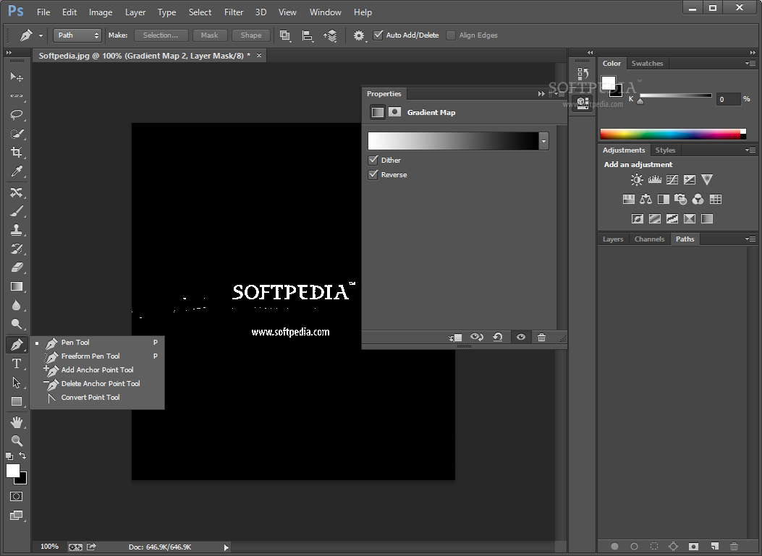This screenshot has width=762, height=556.
Task: Select the Move tool
Action: [17, 77]
